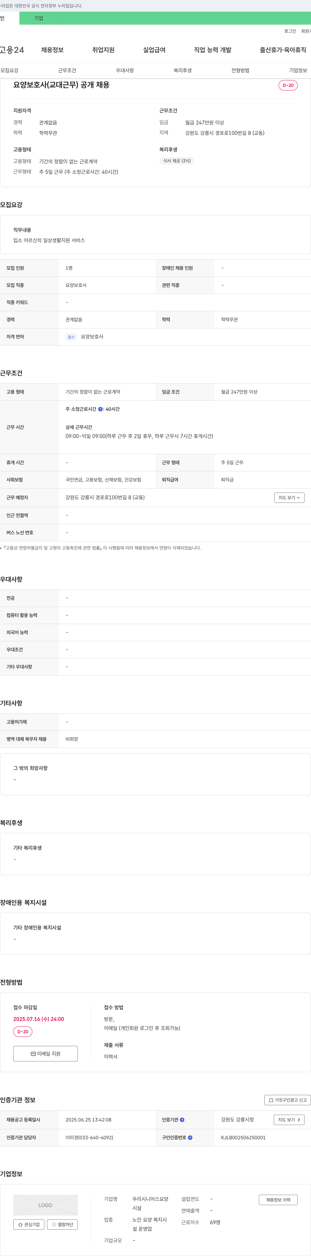Click the help icon next to 주 소정근로시간

(x=100, y=409)
